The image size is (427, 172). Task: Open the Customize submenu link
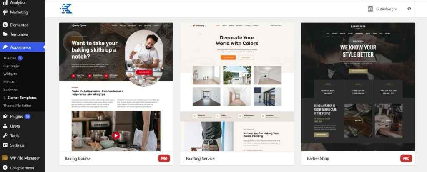tap(12, 66)
